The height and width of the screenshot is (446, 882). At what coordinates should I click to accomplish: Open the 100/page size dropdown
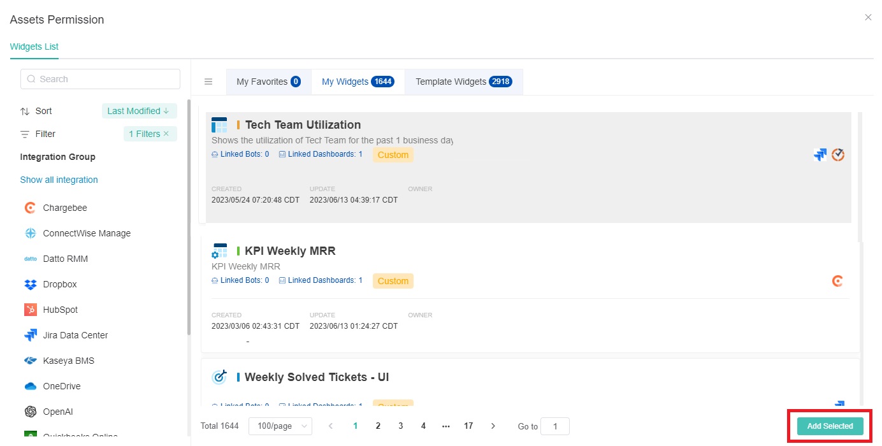tap(280, 426)
